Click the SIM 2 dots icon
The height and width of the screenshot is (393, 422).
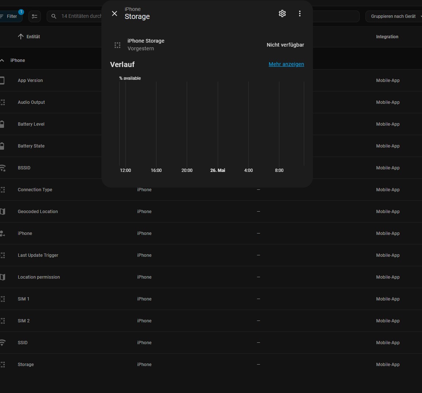coord(3,321)
